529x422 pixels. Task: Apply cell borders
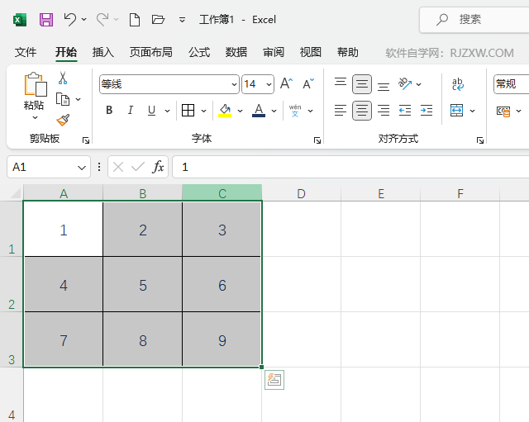(188, 110)
